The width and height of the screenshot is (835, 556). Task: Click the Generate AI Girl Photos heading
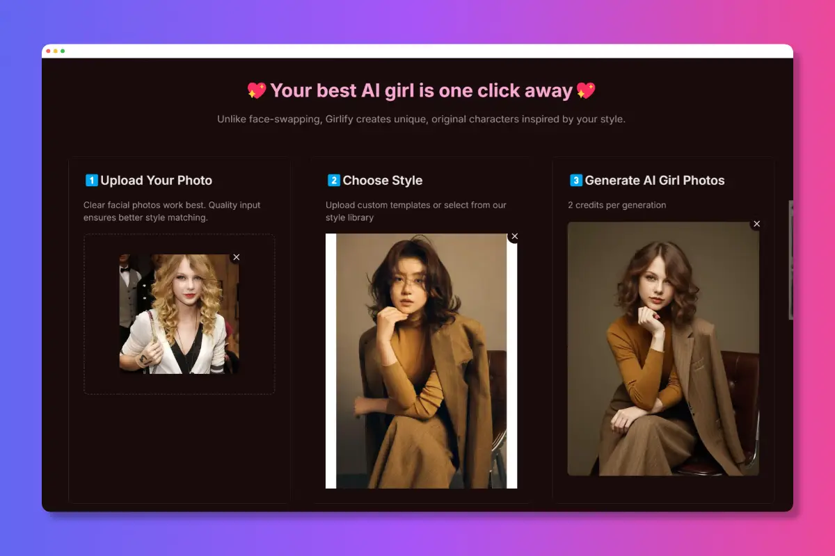(x=655, y=180)
